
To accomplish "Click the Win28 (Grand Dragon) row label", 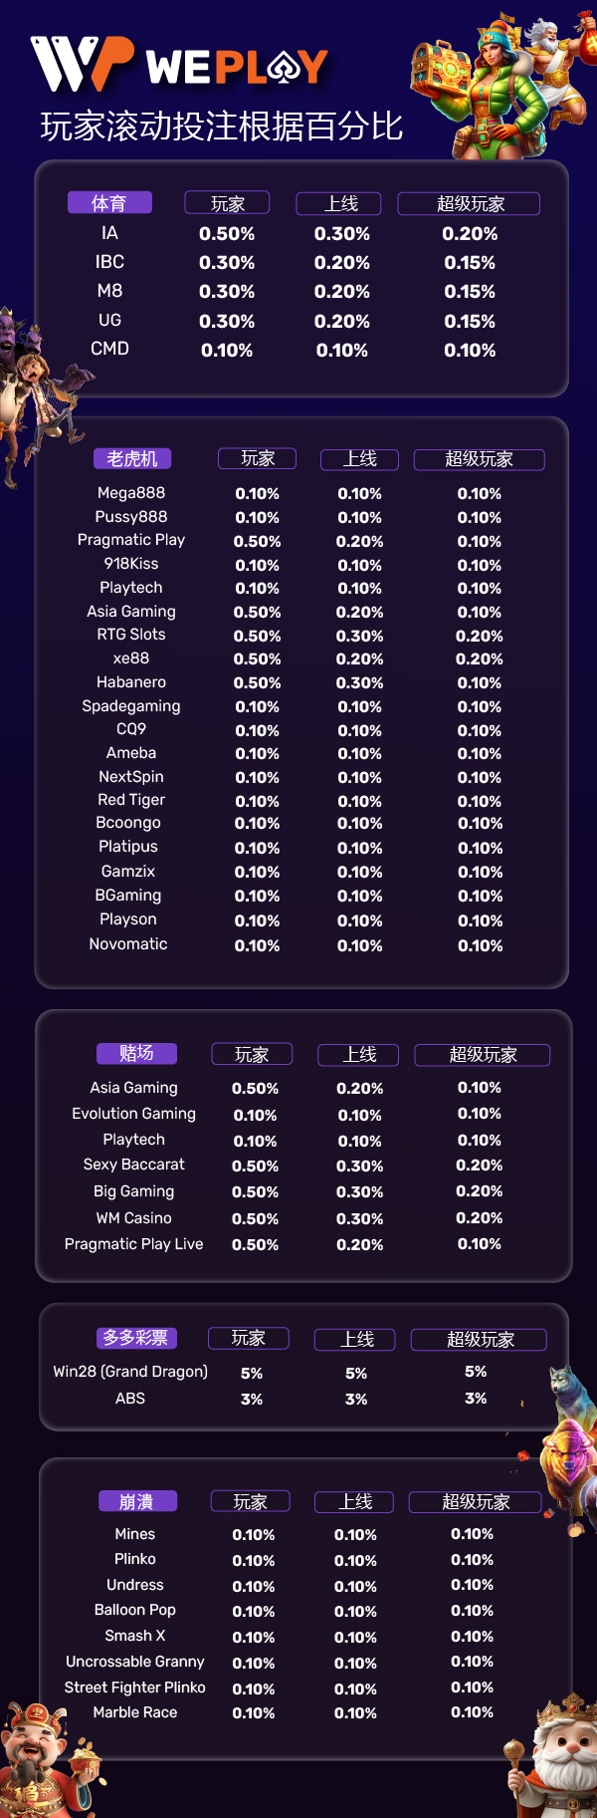I will tap(130, 1372).
